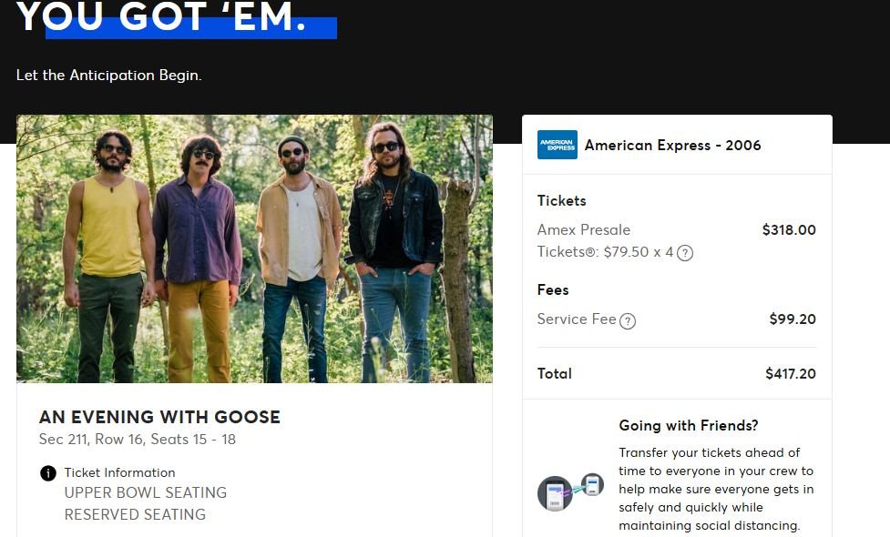
Task: Open the Goose band photo
Action: point(254,249)
